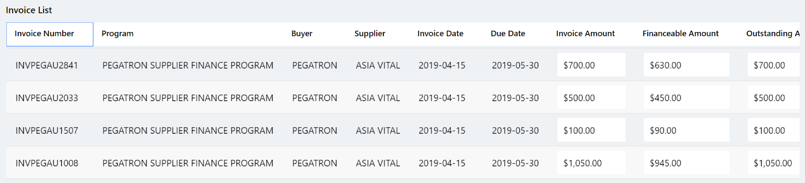Edit the $450.00 financeable amount field
This screenshot has width=805, height=183.
[x=686, y=98]
